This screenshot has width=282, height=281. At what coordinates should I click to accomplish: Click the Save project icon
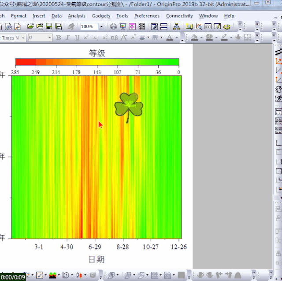point(48,27)
